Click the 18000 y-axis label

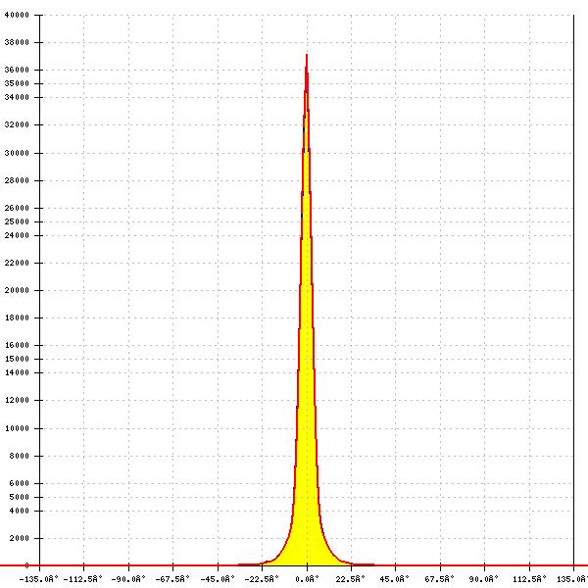(17, 318)
